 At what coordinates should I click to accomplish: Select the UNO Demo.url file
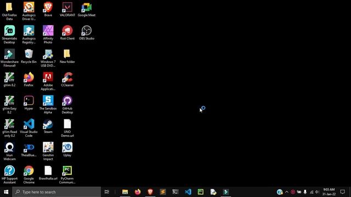click(67, 128)
